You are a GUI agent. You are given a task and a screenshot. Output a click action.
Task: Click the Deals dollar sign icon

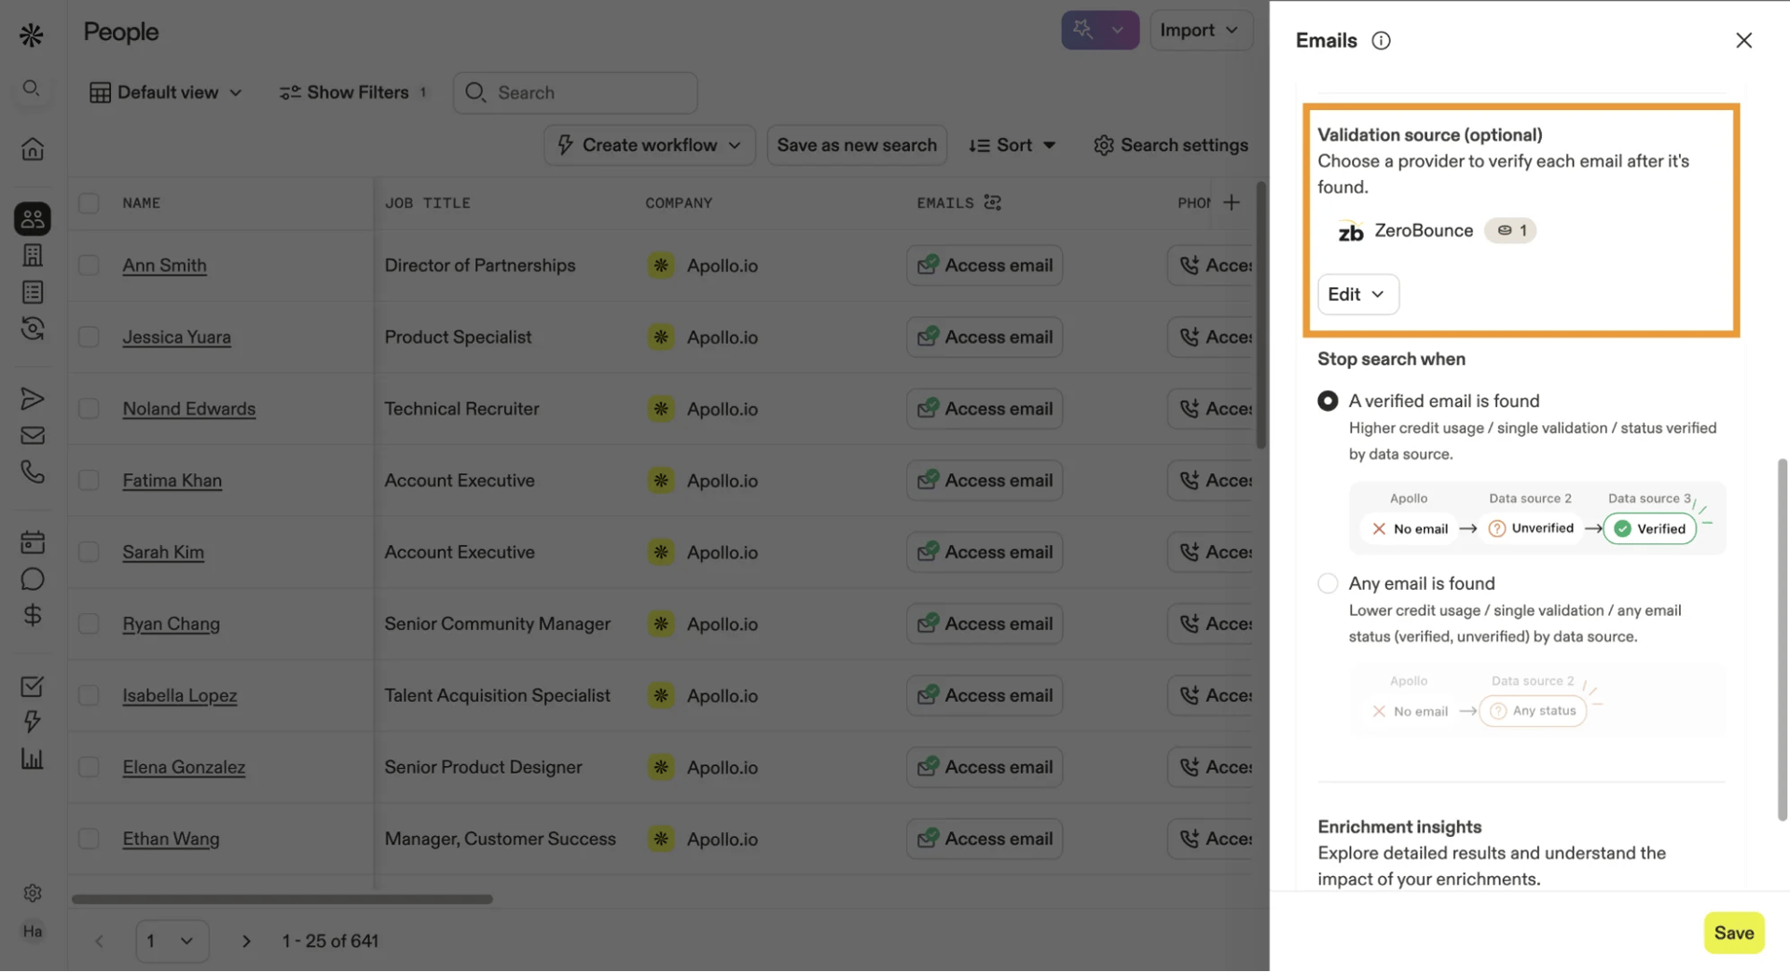coord(33,615)
